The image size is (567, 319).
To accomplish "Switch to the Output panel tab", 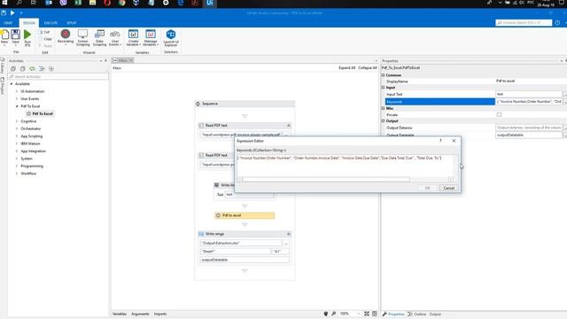I will 435,314.
